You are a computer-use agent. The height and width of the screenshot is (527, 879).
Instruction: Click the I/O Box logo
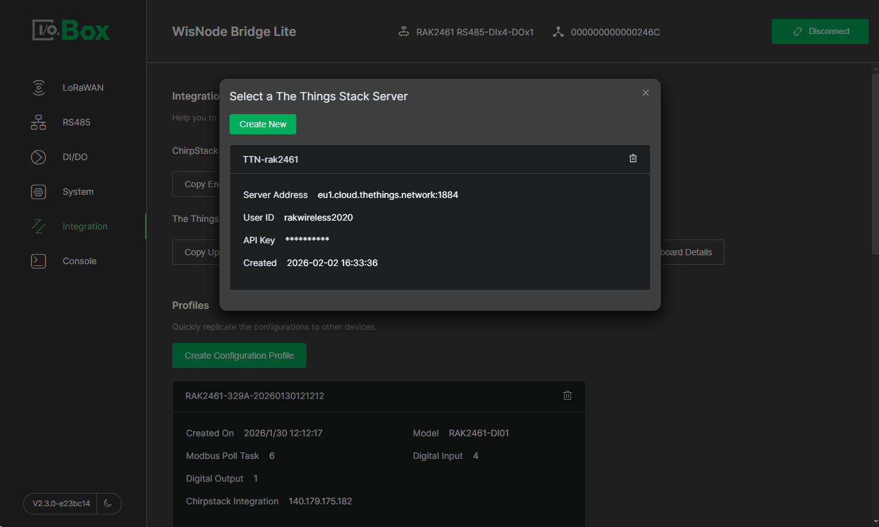point(71,30)
